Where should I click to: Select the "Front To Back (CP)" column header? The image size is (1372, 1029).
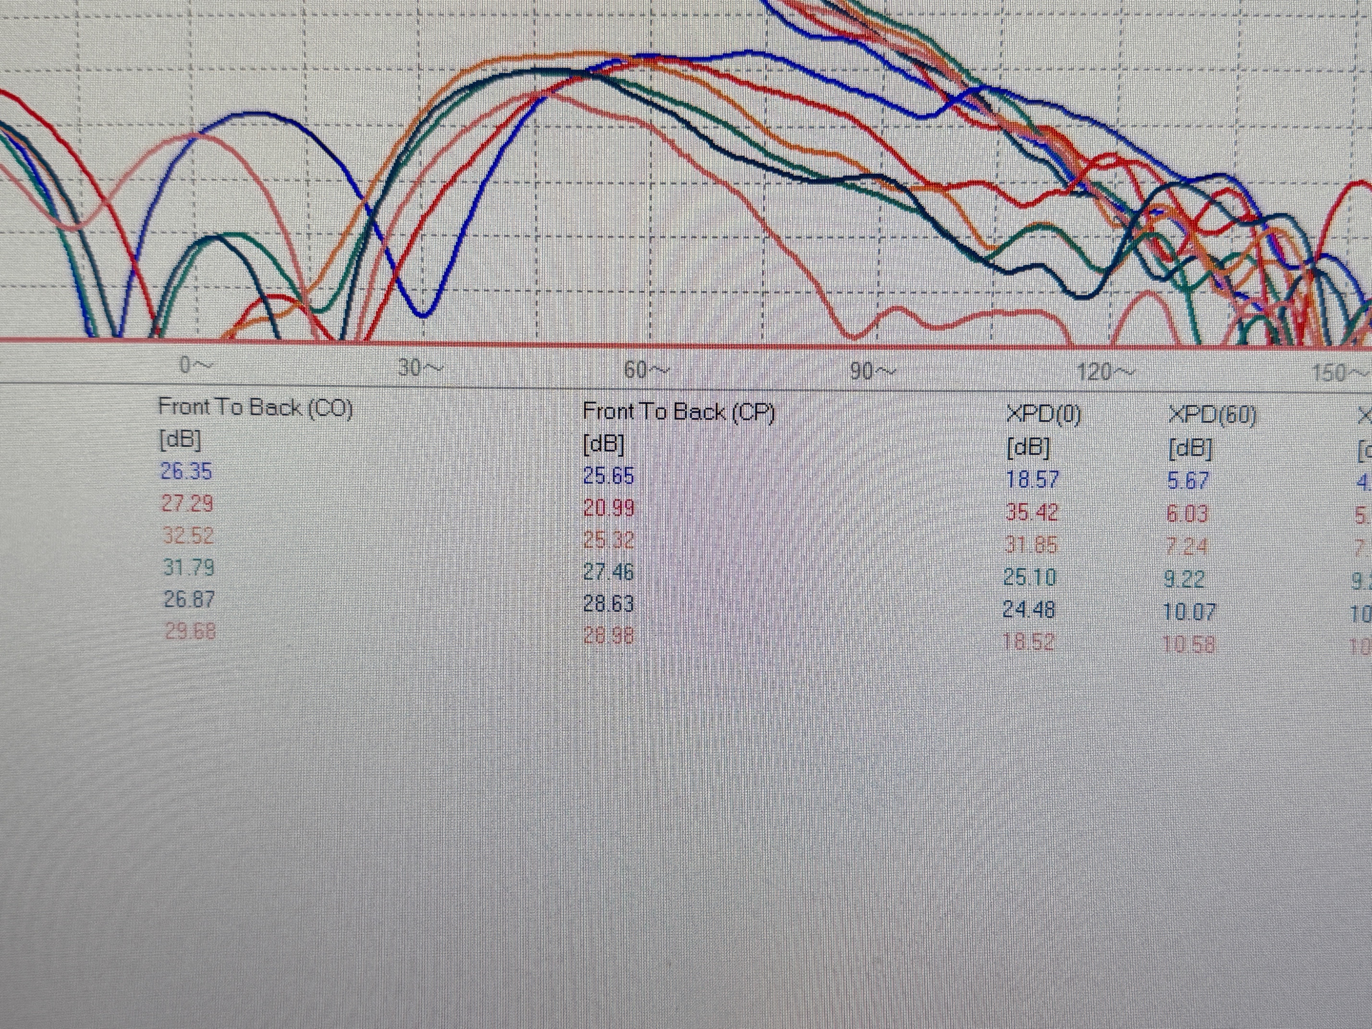[x=679, y=413]
